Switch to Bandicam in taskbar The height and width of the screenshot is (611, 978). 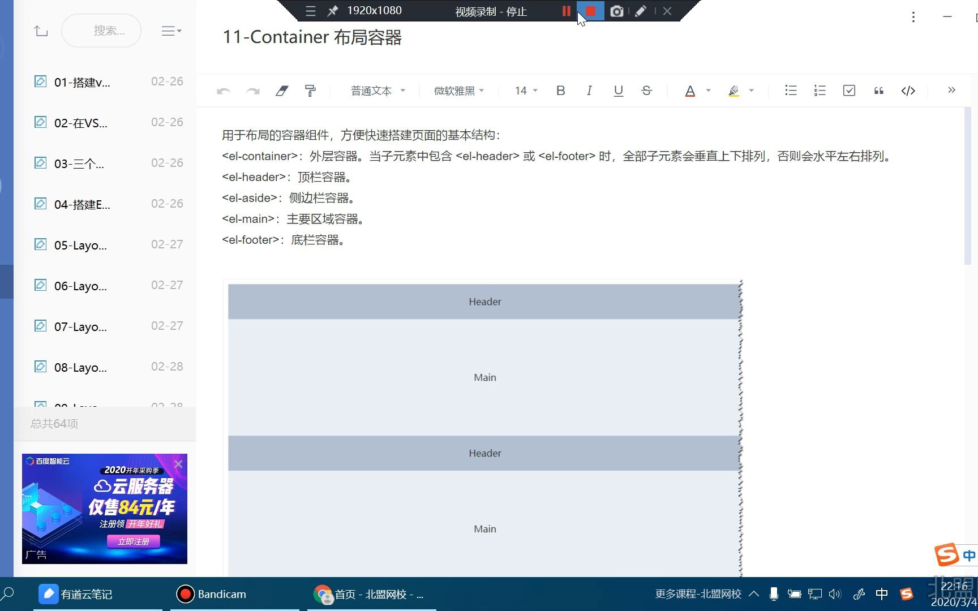click(234, 594)
